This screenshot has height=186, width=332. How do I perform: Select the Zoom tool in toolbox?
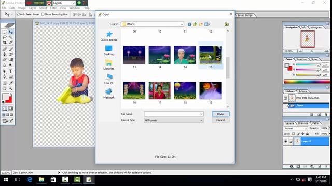click(x=11, y=88)
